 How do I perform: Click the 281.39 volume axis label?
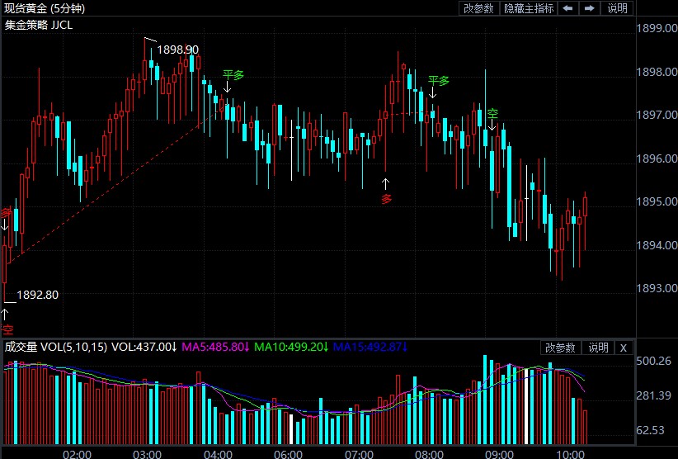tap(654, 395)
